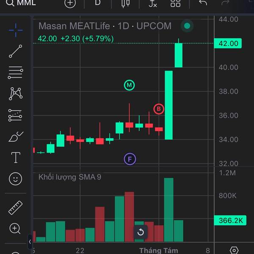This screenshot has width=254, height=254.
Task: Toggle the green market status dot
Action: [x=187, y=26]
